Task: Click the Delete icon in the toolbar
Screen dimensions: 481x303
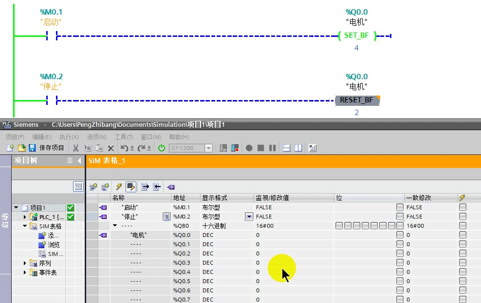Action: pos(111,148)
